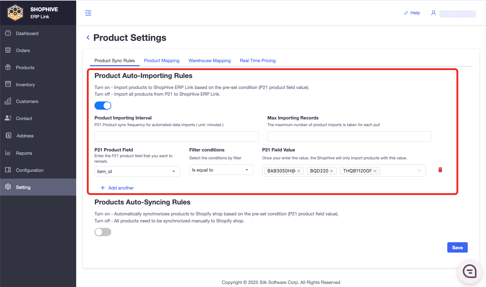Click the Add another link
Image resolution: width=486 pixels, height=287 pixels.
[x=121, y=188]
